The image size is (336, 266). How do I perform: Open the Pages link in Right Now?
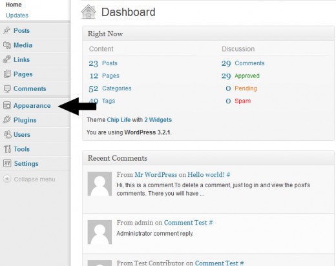[110, 76]
